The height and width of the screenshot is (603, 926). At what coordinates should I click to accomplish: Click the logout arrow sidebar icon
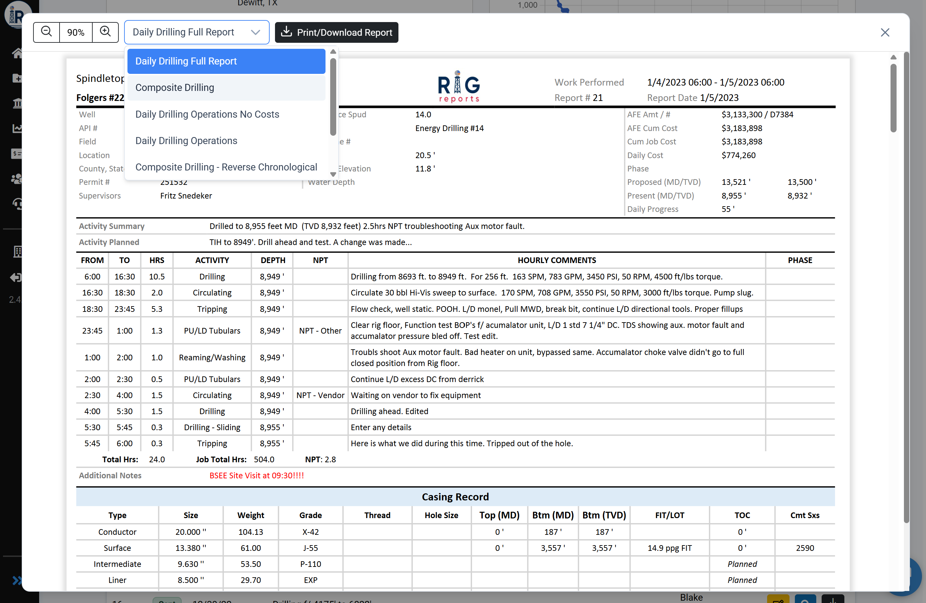coord(16,277)
